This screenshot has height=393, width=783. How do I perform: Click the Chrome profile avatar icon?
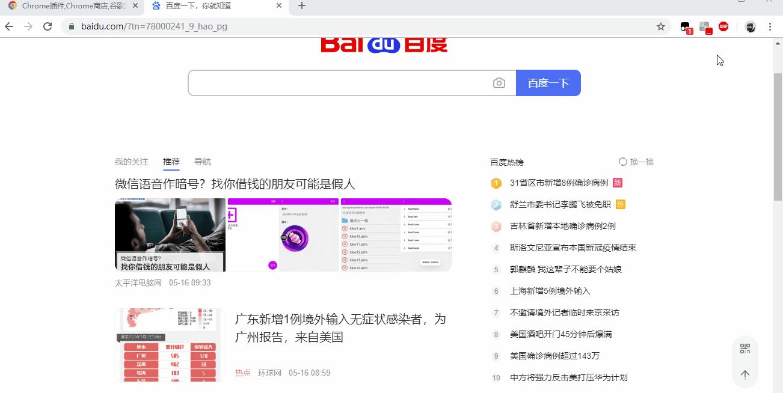pos(750,26)
